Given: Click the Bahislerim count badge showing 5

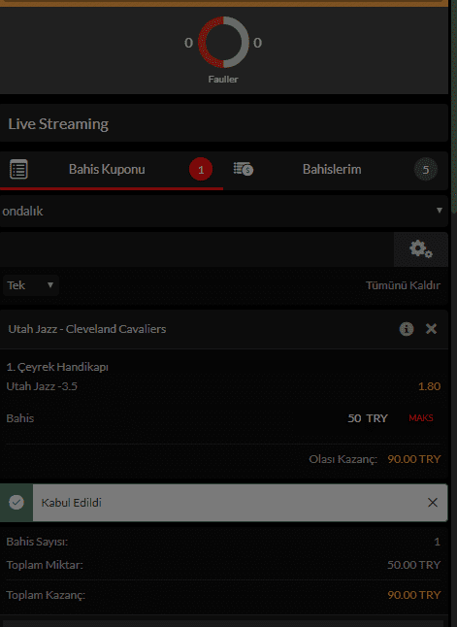Looking at the screenshot, I should 425,169.
